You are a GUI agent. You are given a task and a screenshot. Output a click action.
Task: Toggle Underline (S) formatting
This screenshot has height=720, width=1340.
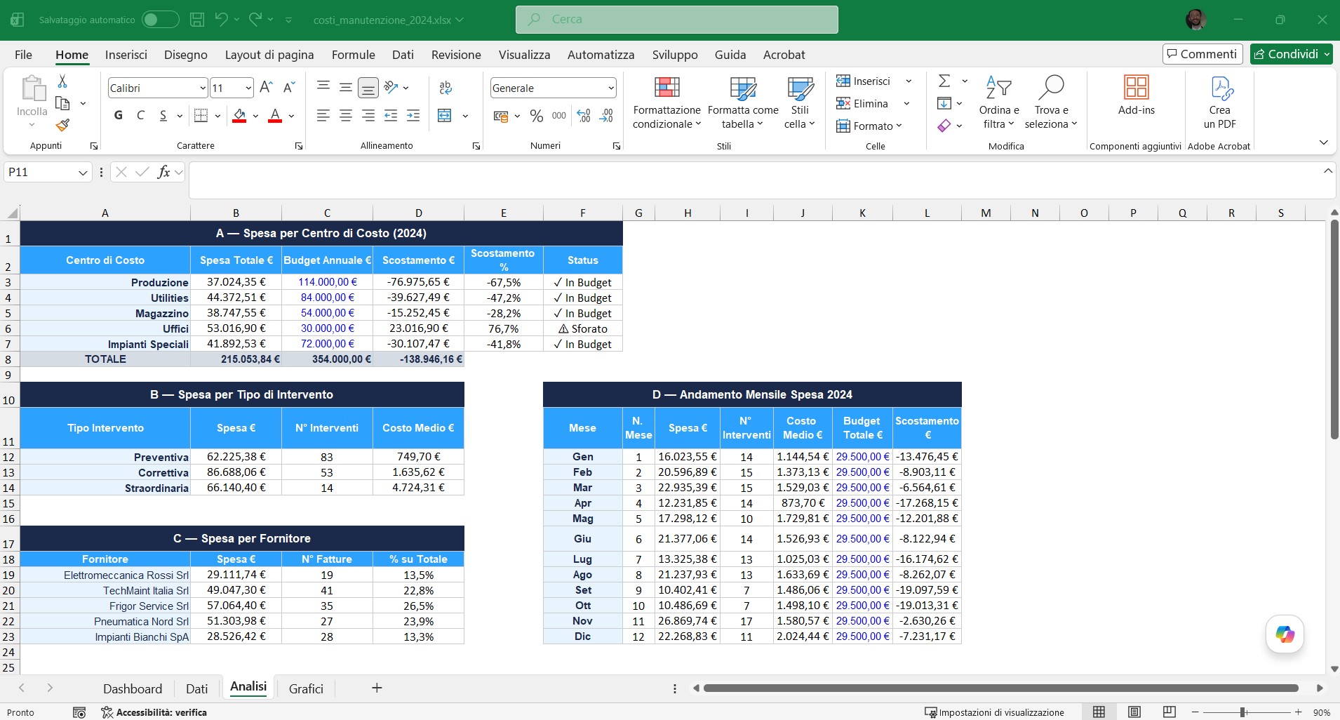pos(163,116)
